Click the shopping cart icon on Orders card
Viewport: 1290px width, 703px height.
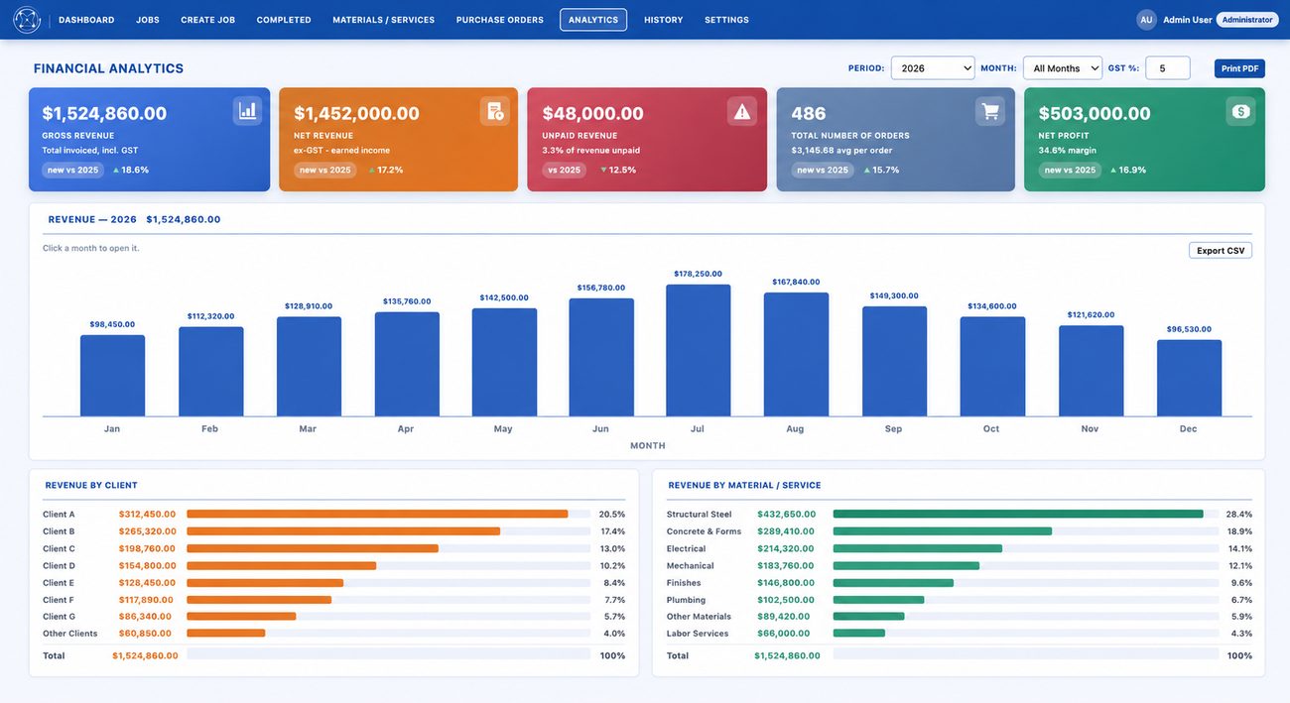tap(990, 111)
